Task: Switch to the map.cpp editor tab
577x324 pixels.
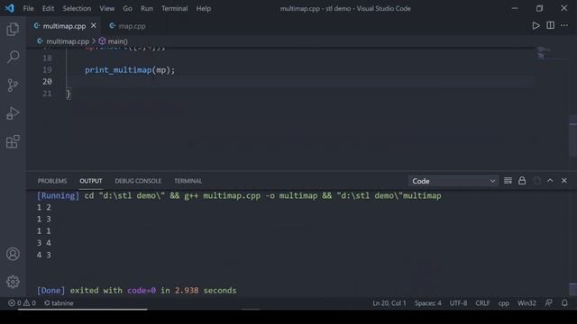Action: tap(128, 26)
